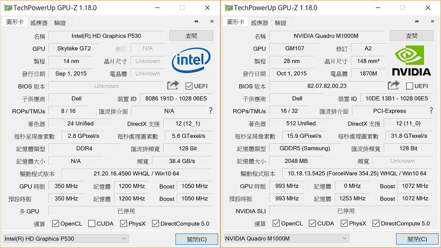Viewport: 441px width, 248px height.
Task: Click the 關閉(C) button in NVIDIA window
Action: click(417, 239)
